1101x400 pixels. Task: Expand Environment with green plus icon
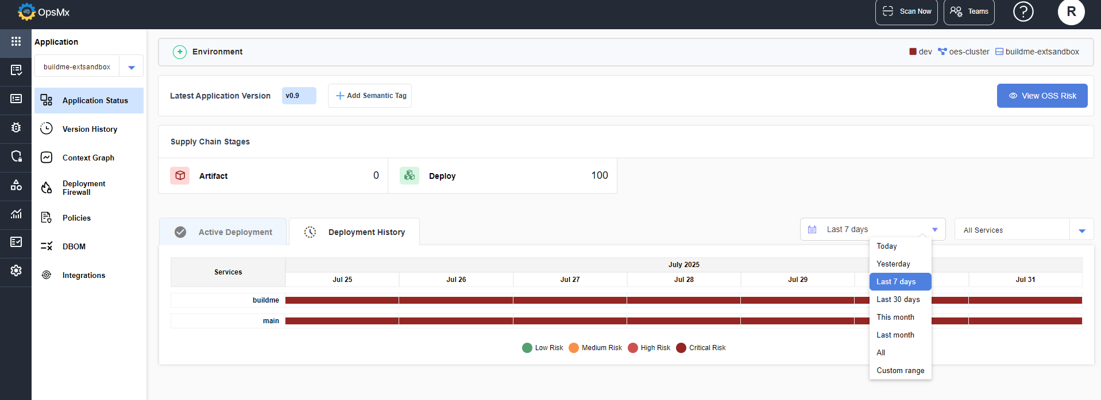click(180, 52)
